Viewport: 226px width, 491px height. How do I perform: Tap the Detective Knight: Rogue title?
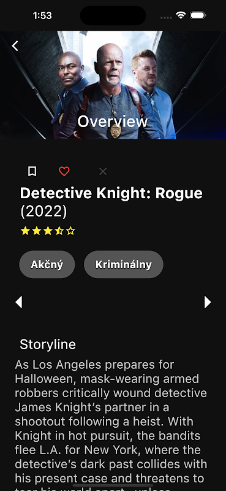[111, 193]
